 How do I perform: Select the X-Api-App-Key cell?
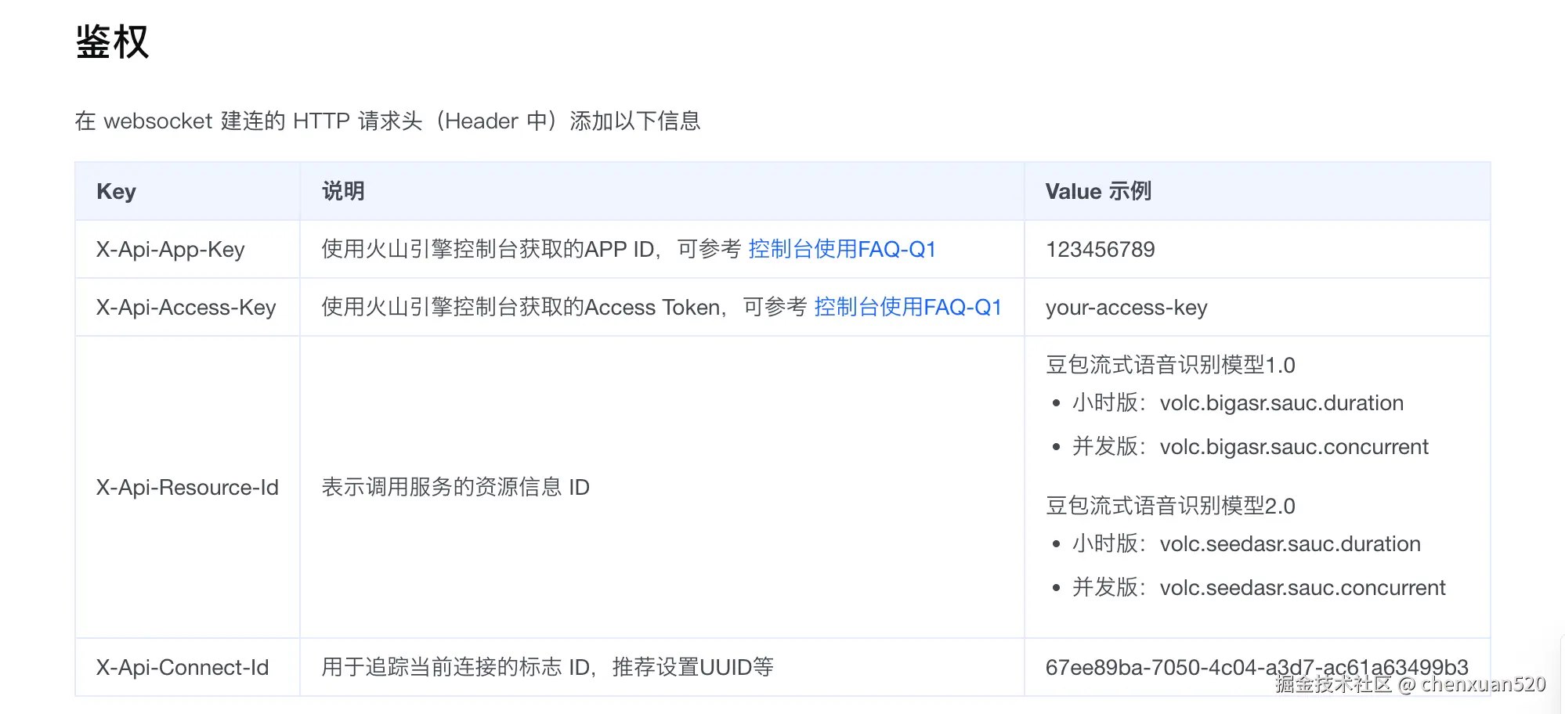[x=170, y=250]
